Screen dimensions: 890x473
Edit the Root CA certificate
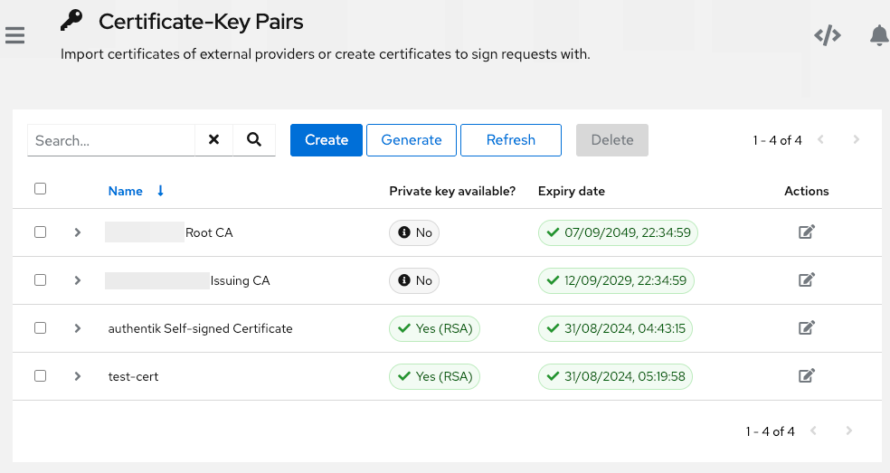807,232
